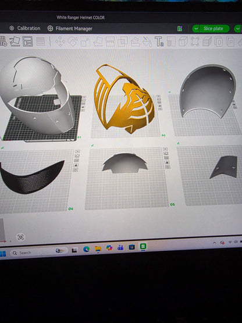
Task: Open Microsoft Teams from the taskbar
Action: click(120, 247)
